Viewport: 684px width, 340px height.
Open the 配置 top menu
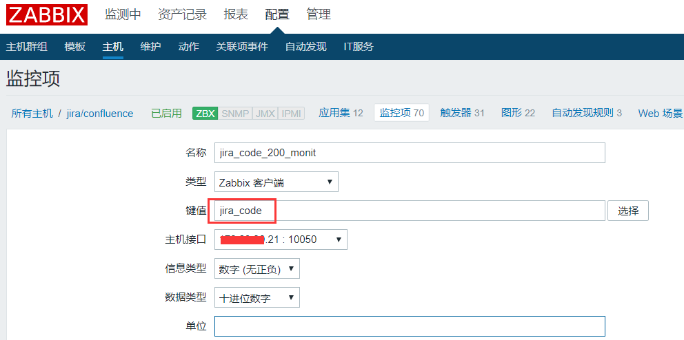point(277,14)
